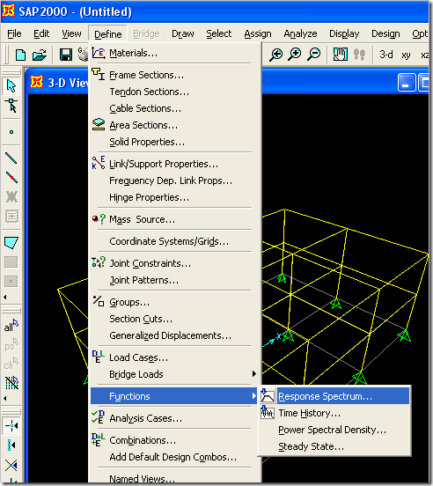
Task: Toggle snap to ends and midpoints
Action: pyautogui.click(x=11, y=445)
